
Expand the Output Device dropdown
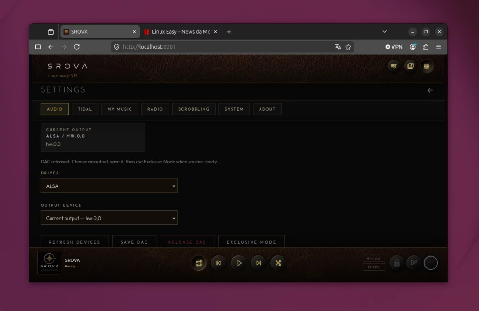(109, 218)
